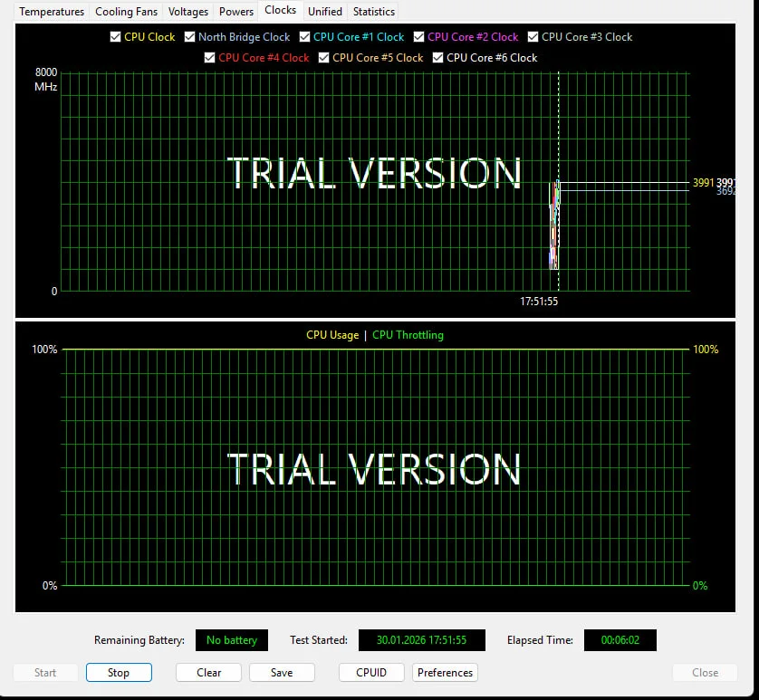Disable CPU Core #1 Clock graph line
759x700 pixels.
pyautogui.click(x=304, y=37)
